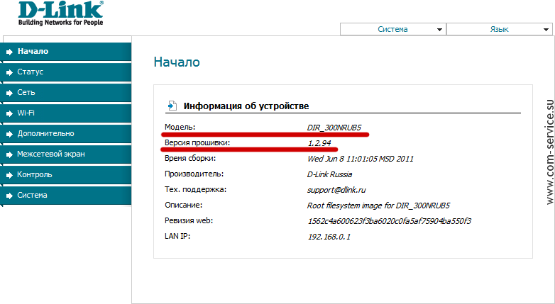
Task: Open the Wi-Fi settings section
Action: click(66, 113)
